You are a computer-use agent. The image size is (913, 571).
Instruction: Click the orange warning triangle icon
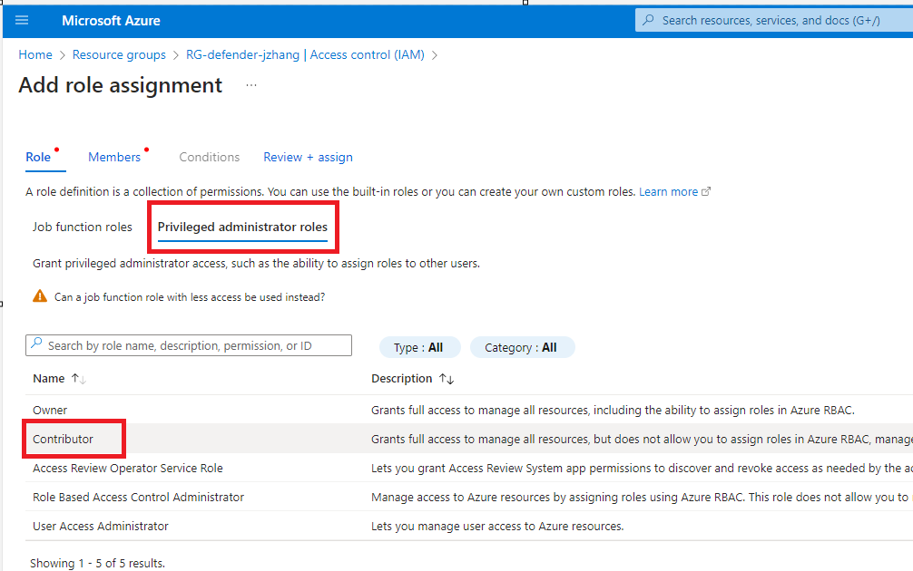(x=40, y=296)
